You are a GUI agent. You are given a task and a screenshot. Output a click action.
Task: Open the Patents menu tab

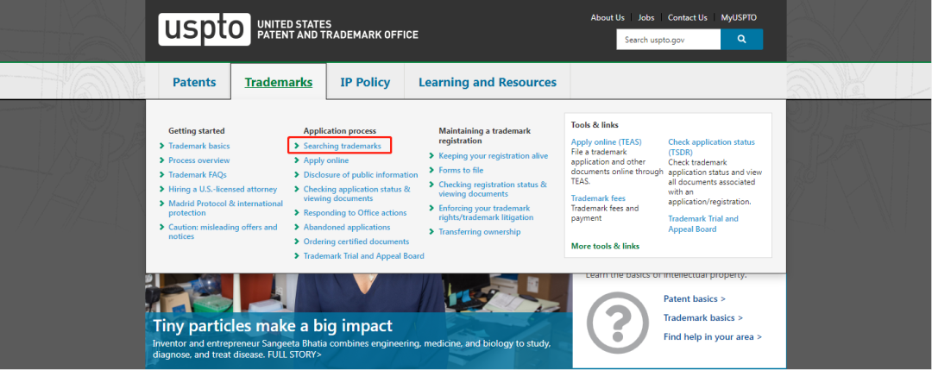pyautogui.click(x=194, y=83)
